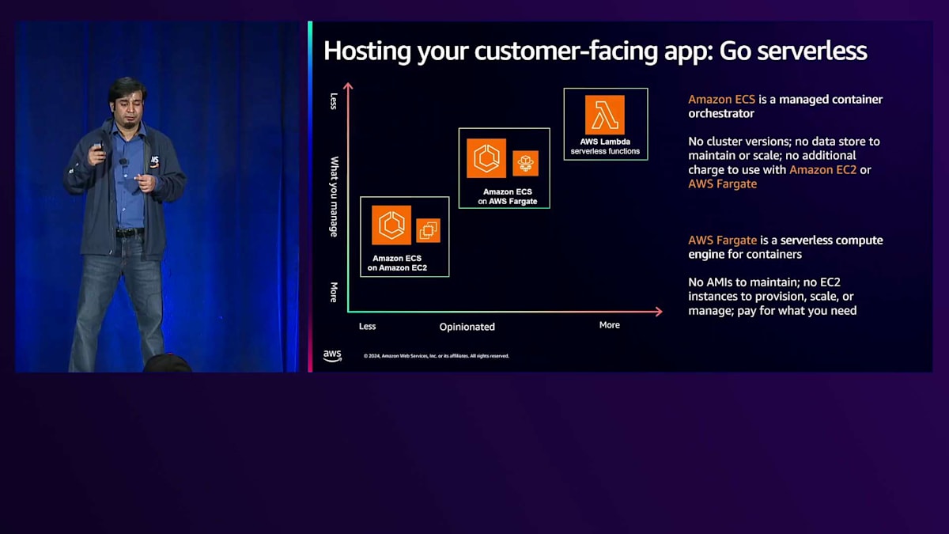Click the copyright notice text
The width and height of the screenshot is (949, 534).
coord(437,356)
